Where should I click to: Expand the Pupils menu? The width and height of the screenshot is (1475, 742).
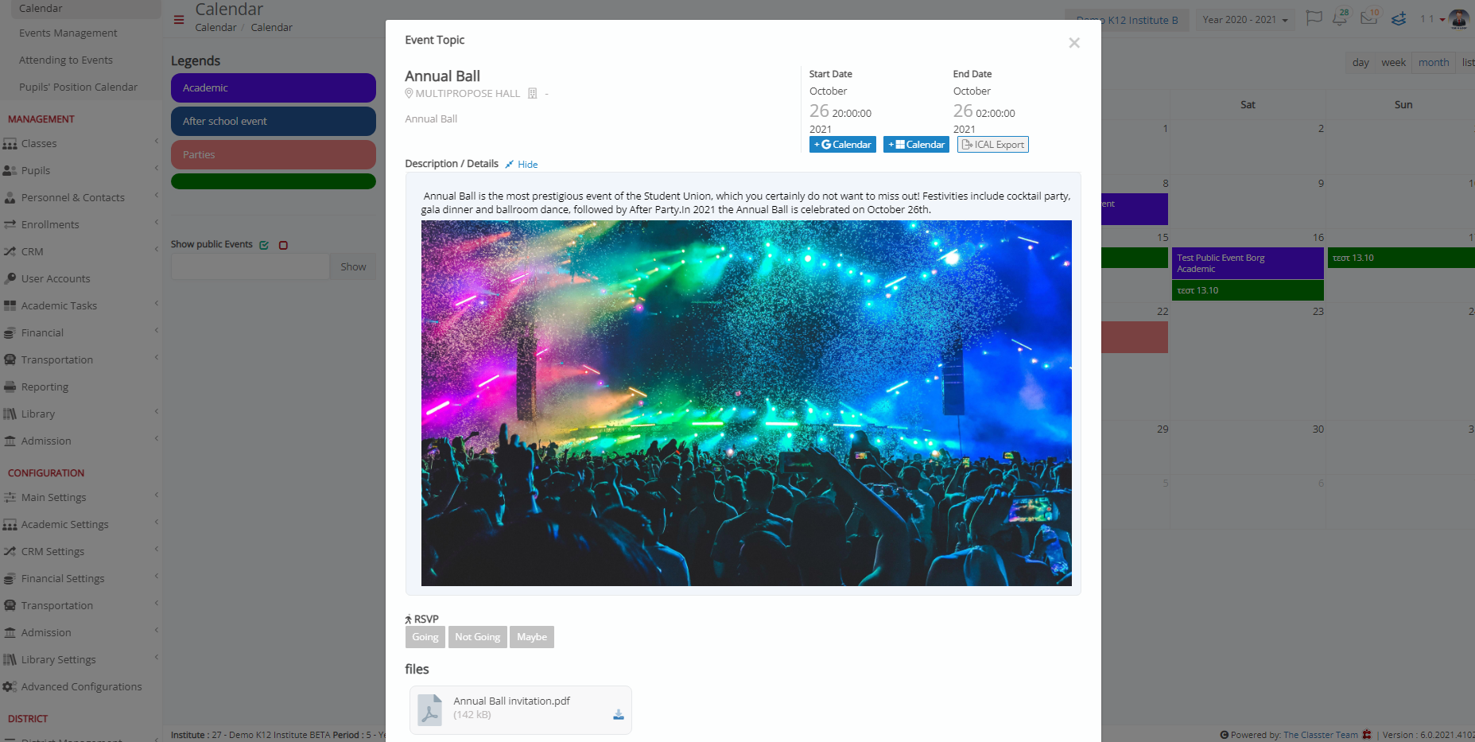coord(157,169)
